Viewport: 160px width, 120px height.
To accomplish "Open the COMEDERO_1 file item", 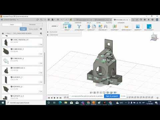I will [22, 51].
